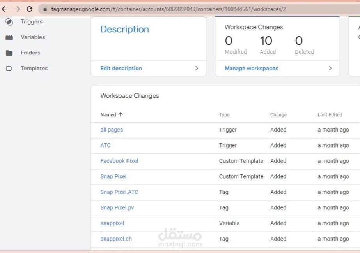Click the sort arrow next to Named

tap(121, 114)
